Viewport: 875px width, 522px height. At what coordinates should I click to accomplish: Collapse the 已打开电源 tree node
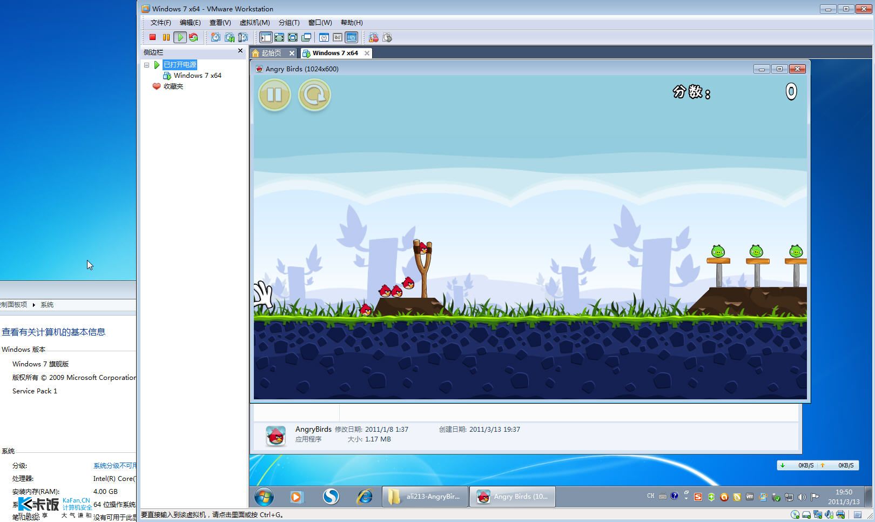(146, 65)
